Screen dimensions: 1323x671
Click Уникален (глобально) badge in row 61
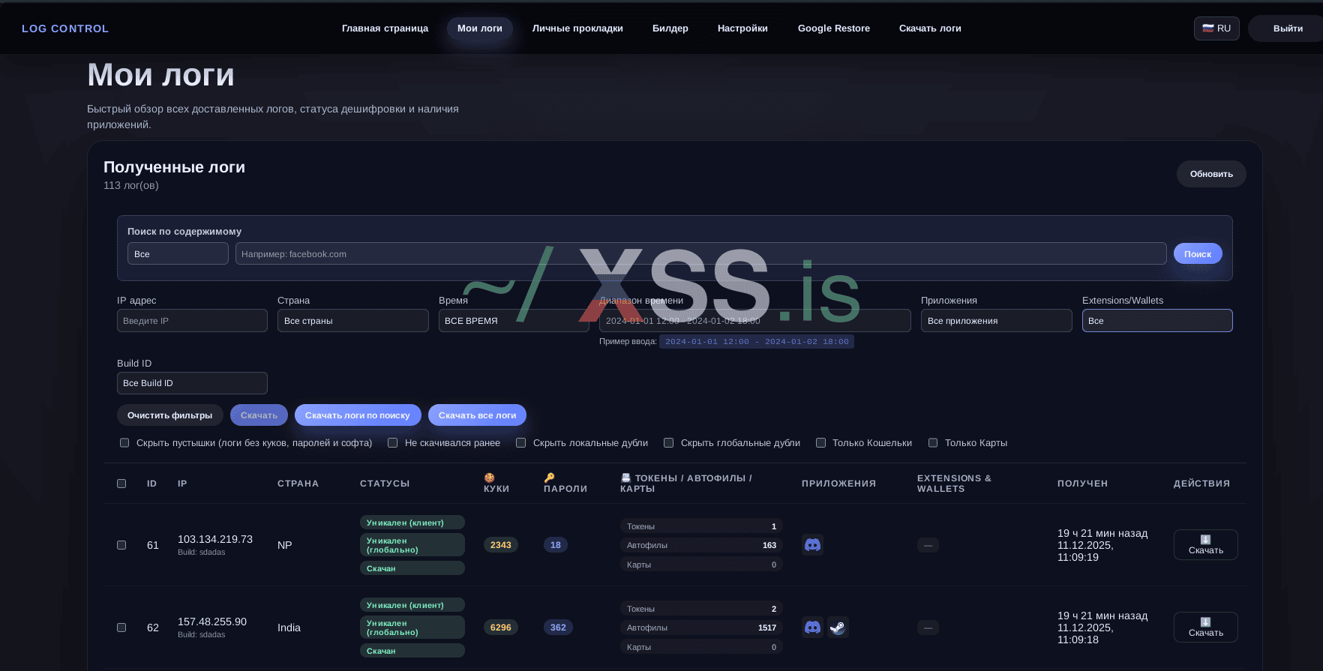pos(412,545)
